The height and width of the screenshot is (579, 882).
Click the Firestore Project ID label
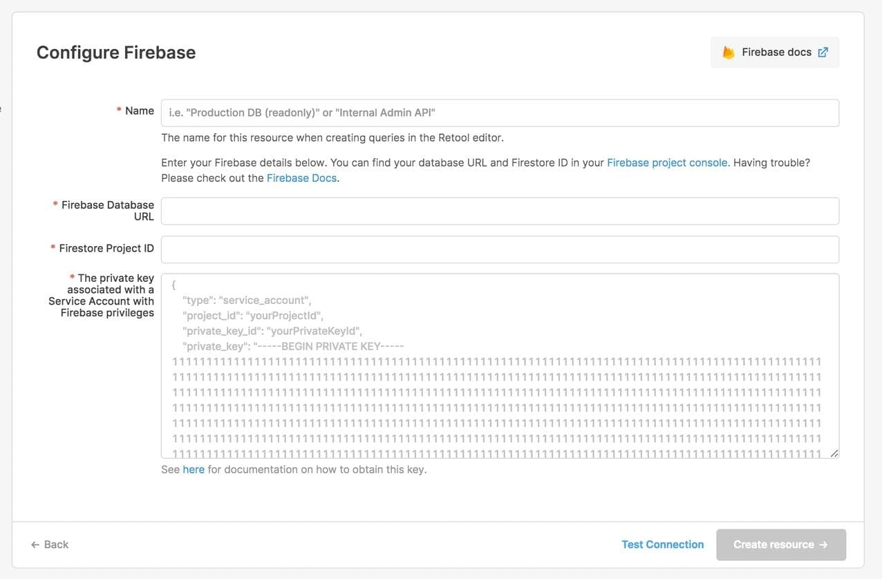coord(106,248)
